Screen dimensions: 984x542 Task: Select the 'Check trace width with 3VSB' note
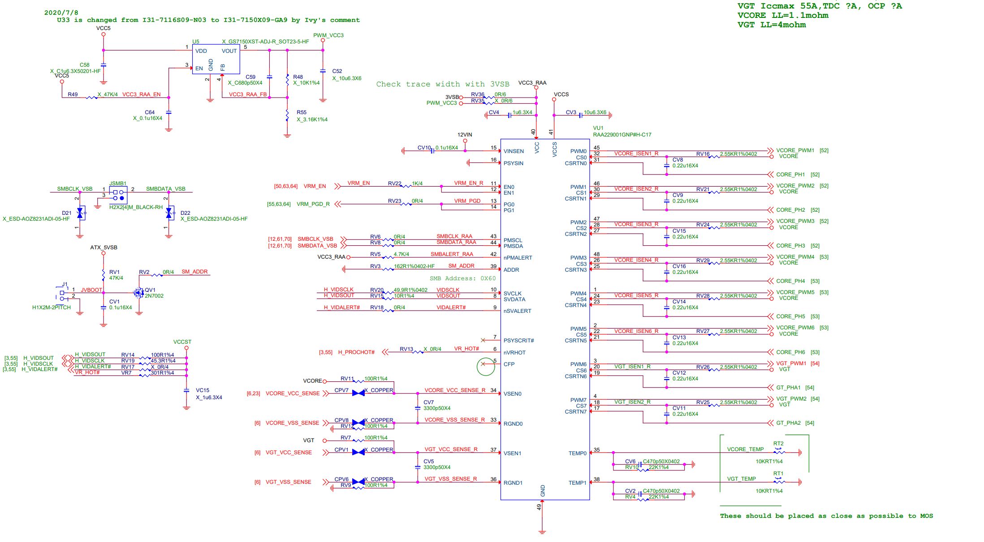point(442,84)
